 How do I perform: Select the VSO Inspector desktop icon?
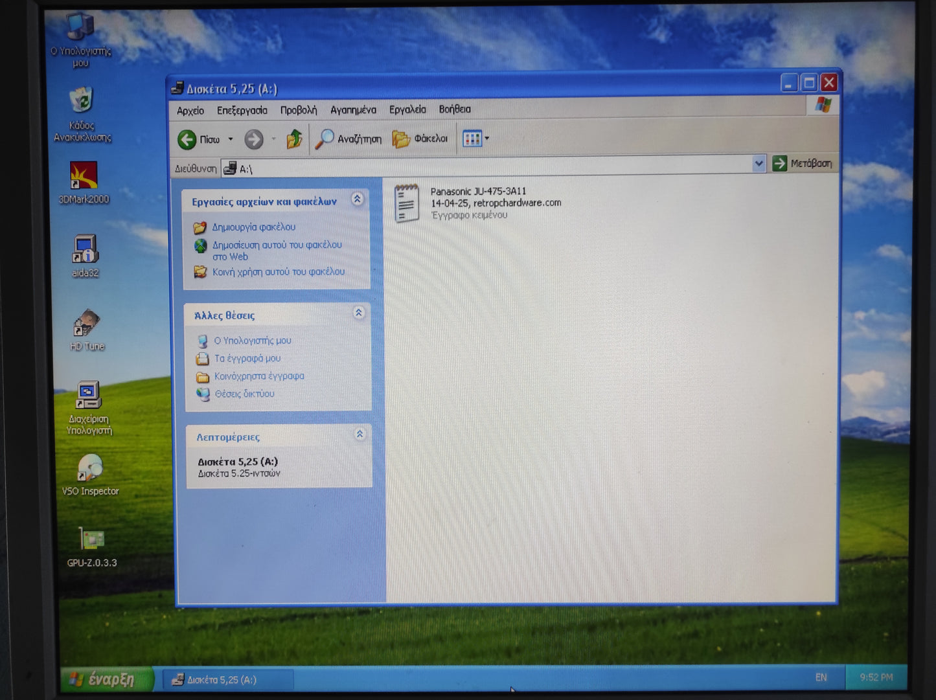pyautogui.click(x=90, y=468)
